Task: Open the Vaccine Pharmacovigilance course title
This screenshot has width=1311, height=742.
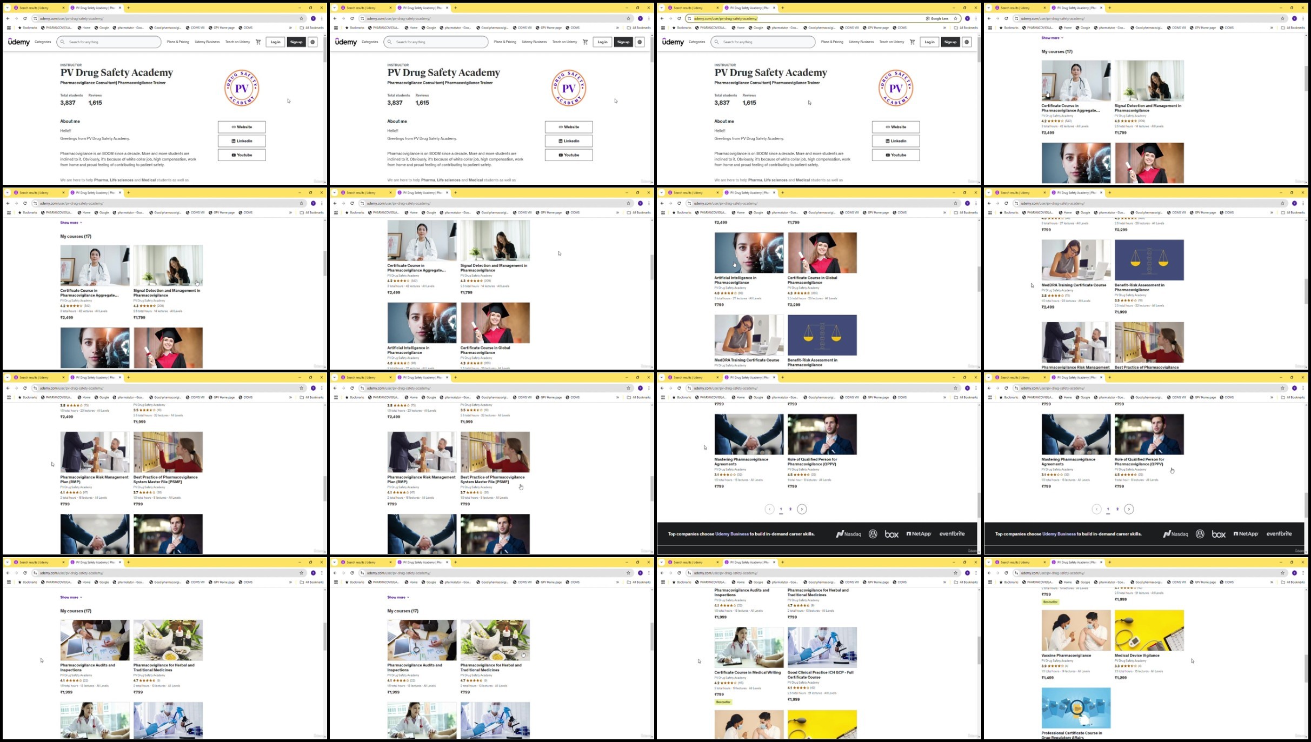Action: 1066,656
